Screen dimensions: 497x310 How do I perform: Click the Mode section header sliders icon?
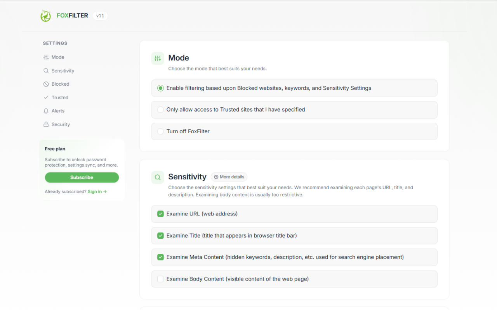(158, 59)
